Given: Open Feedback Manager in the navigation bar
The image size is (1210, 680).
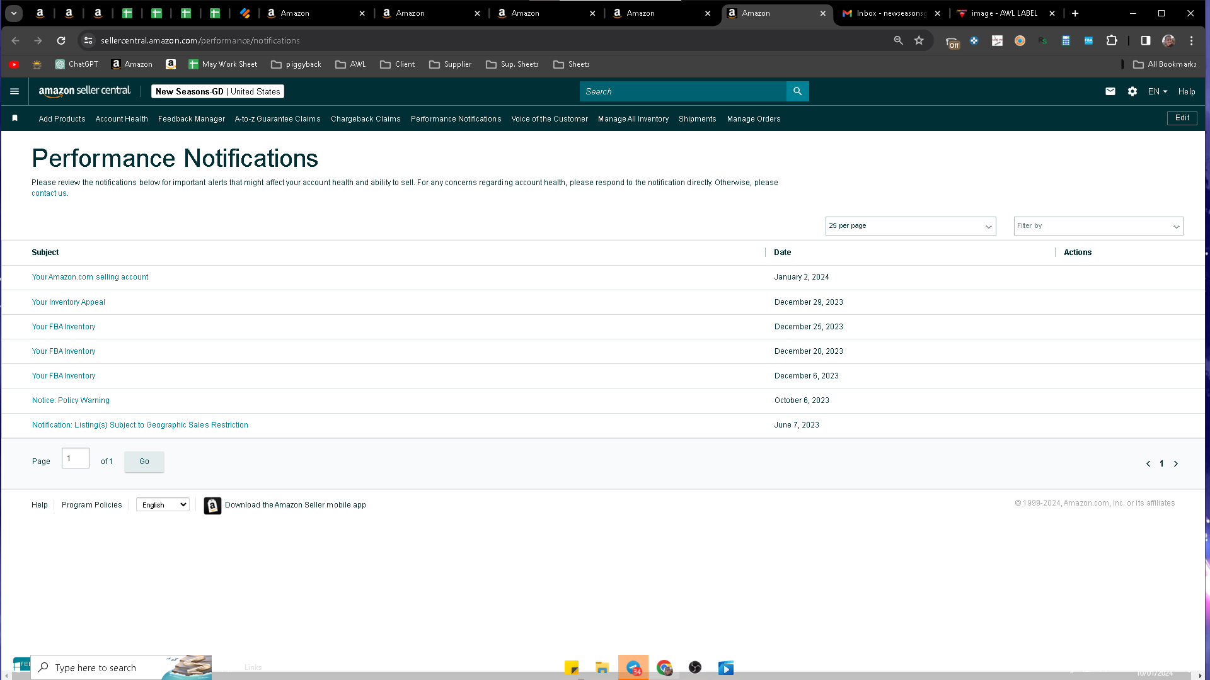Looking at the screenshot, I should [192, 119].
